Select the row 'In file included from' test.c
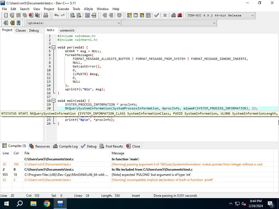 pyautogui.click(x=137, y=170)
